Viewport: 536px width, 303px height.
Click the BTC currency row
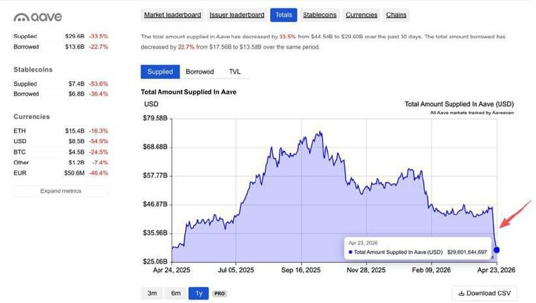coord(60,151)
